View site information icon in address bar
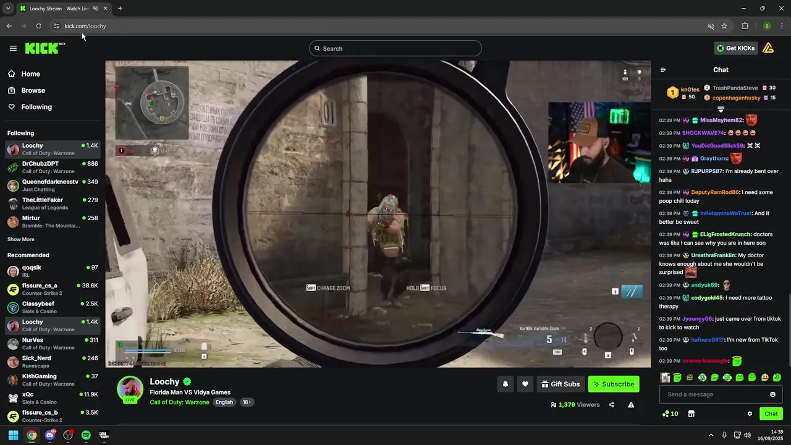 pyautogui.click(x=56, y=26)
